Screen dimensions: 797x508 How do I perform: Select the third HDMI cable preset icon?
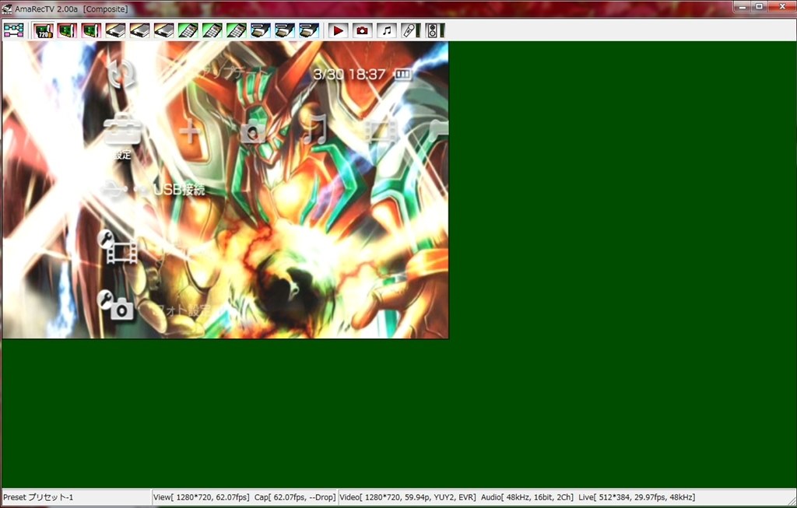tap(308, 30)
